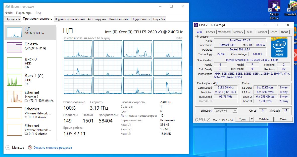Open the Параметры menu

pyautogui.click(x=24, y=13)
